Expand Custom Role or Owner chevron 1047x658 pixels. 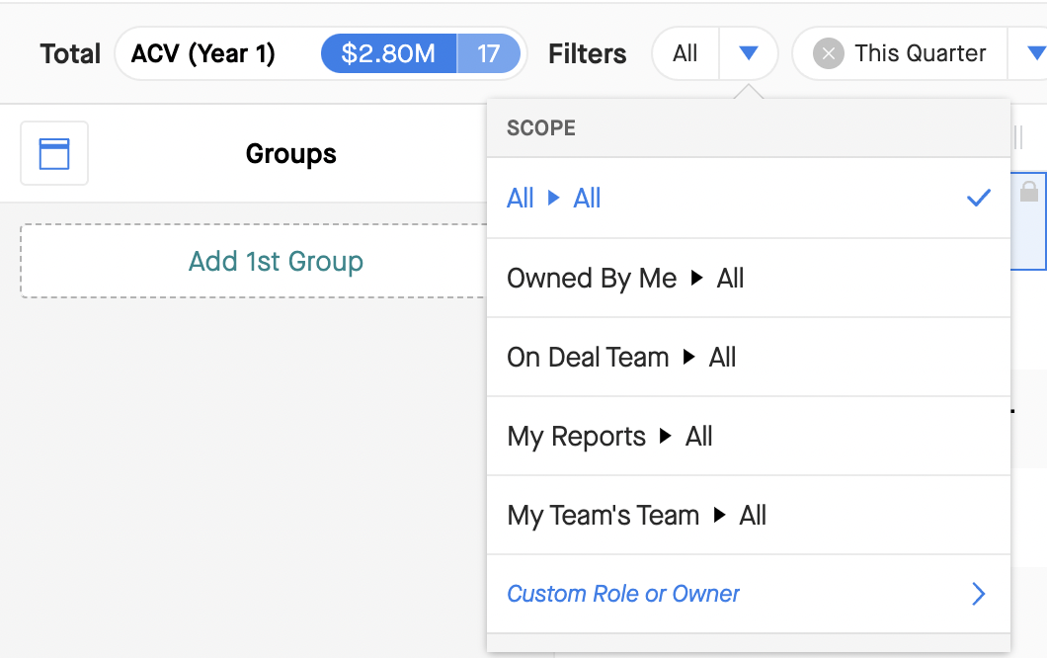click(x=978, y=594)
